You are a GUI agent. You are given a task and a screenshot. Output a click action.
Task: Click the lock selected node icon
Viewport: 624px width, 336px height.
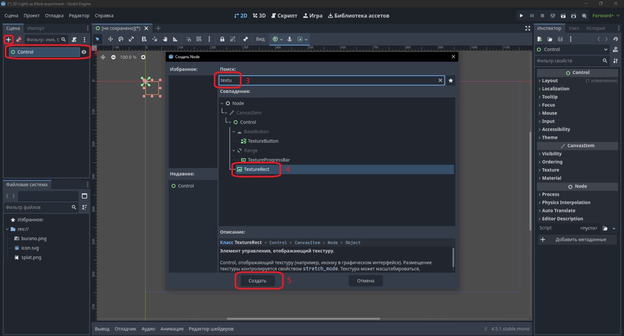coord(222,39)
